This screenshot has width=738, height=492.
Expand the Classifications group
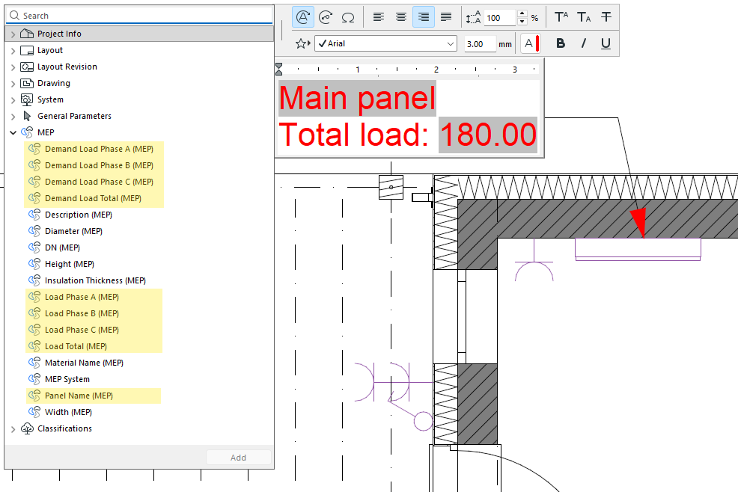(13, 429)
